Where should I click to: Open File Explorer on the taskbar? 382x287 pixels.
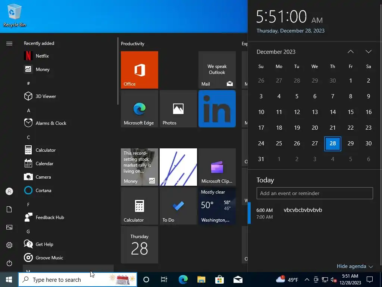[x=201, y=280]
